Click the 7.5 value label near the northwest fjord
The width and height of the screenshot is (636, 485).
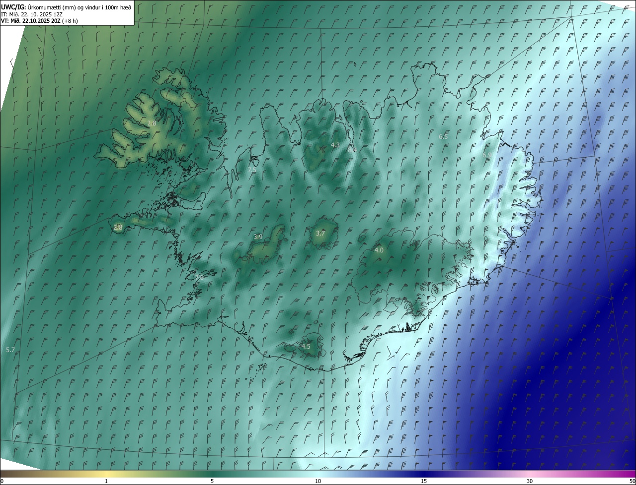click(252, 170)
